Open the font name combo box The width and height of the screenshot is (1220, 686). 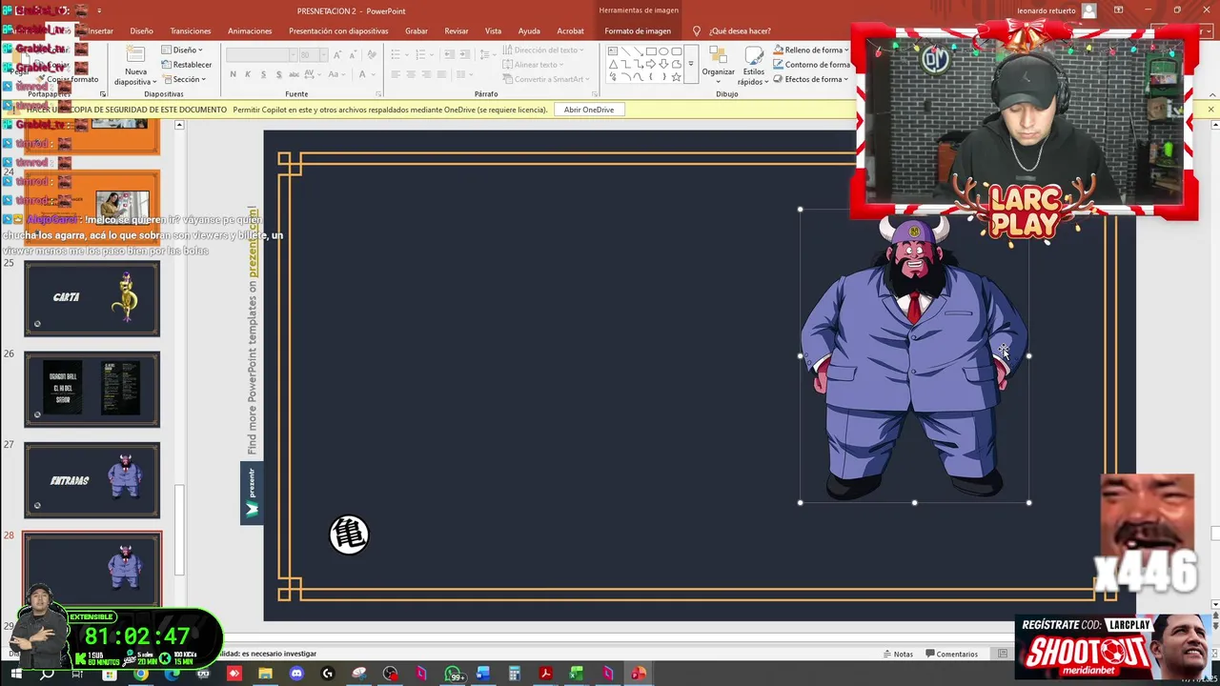click(261, 55)
